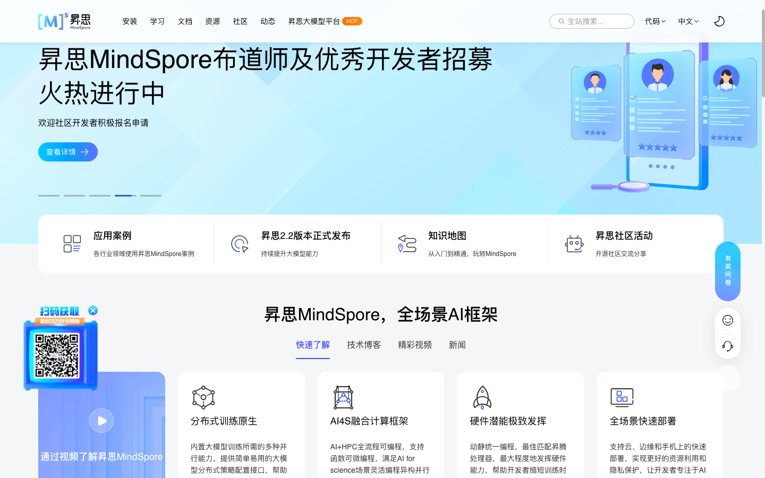Click the 知识地图 route icon
The height and width of the screenshot is (478, 765).
(407, 244)
